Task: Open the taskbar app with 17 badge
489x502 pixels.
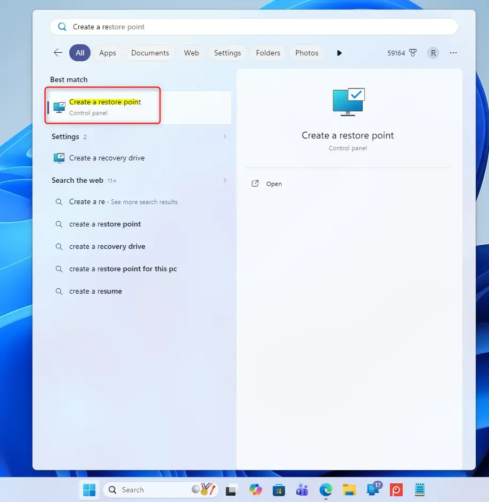Action: click(373, 489)
